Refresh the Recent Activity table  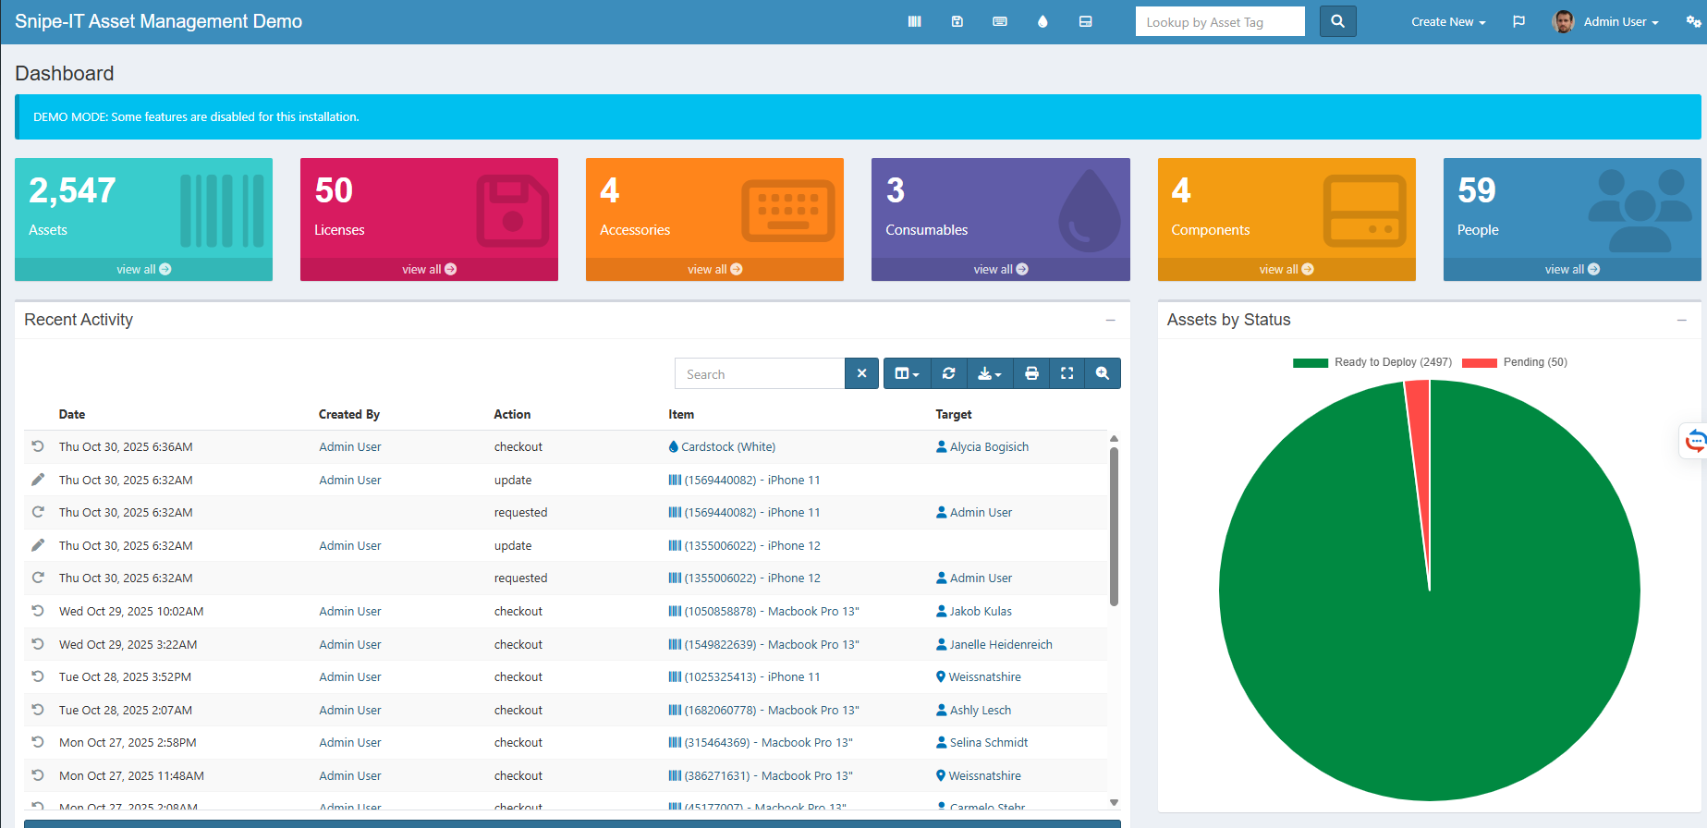948,373
